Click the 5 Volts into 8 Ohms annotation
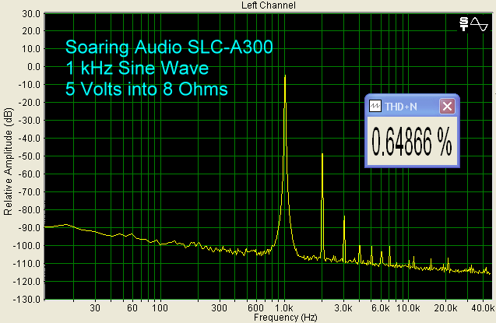The height and width of the screenshot is (323, 496). [146, 90]
